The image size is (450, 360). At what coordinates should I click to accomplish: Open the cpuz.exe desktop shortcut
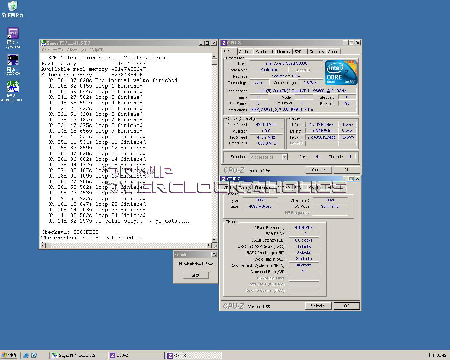[x=13, y=34]
